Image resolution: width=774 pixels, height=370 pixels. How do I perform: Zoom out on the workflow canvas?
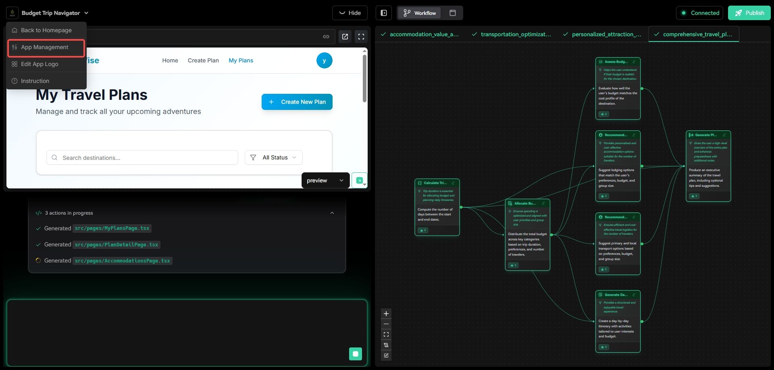click(x=386, y=324)
